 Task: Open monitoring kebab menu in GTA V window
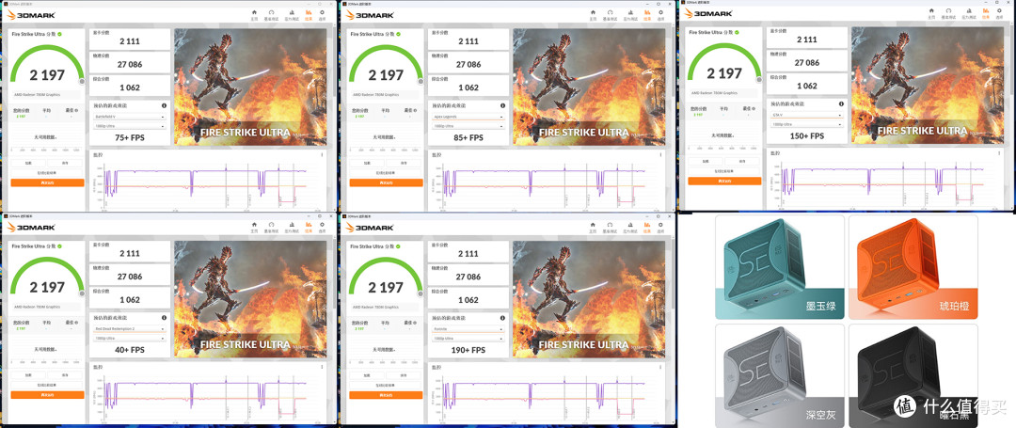1000,152
